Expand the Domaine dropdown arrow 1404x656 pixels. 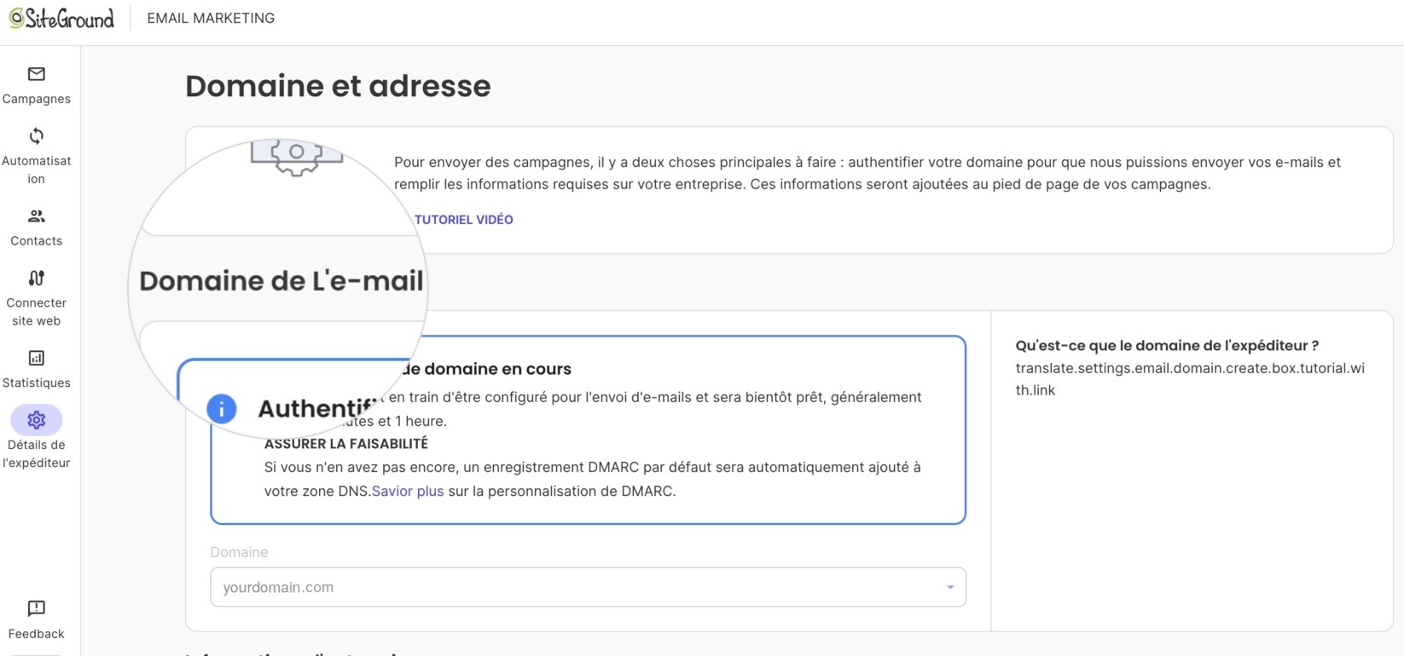pos(950,587)
